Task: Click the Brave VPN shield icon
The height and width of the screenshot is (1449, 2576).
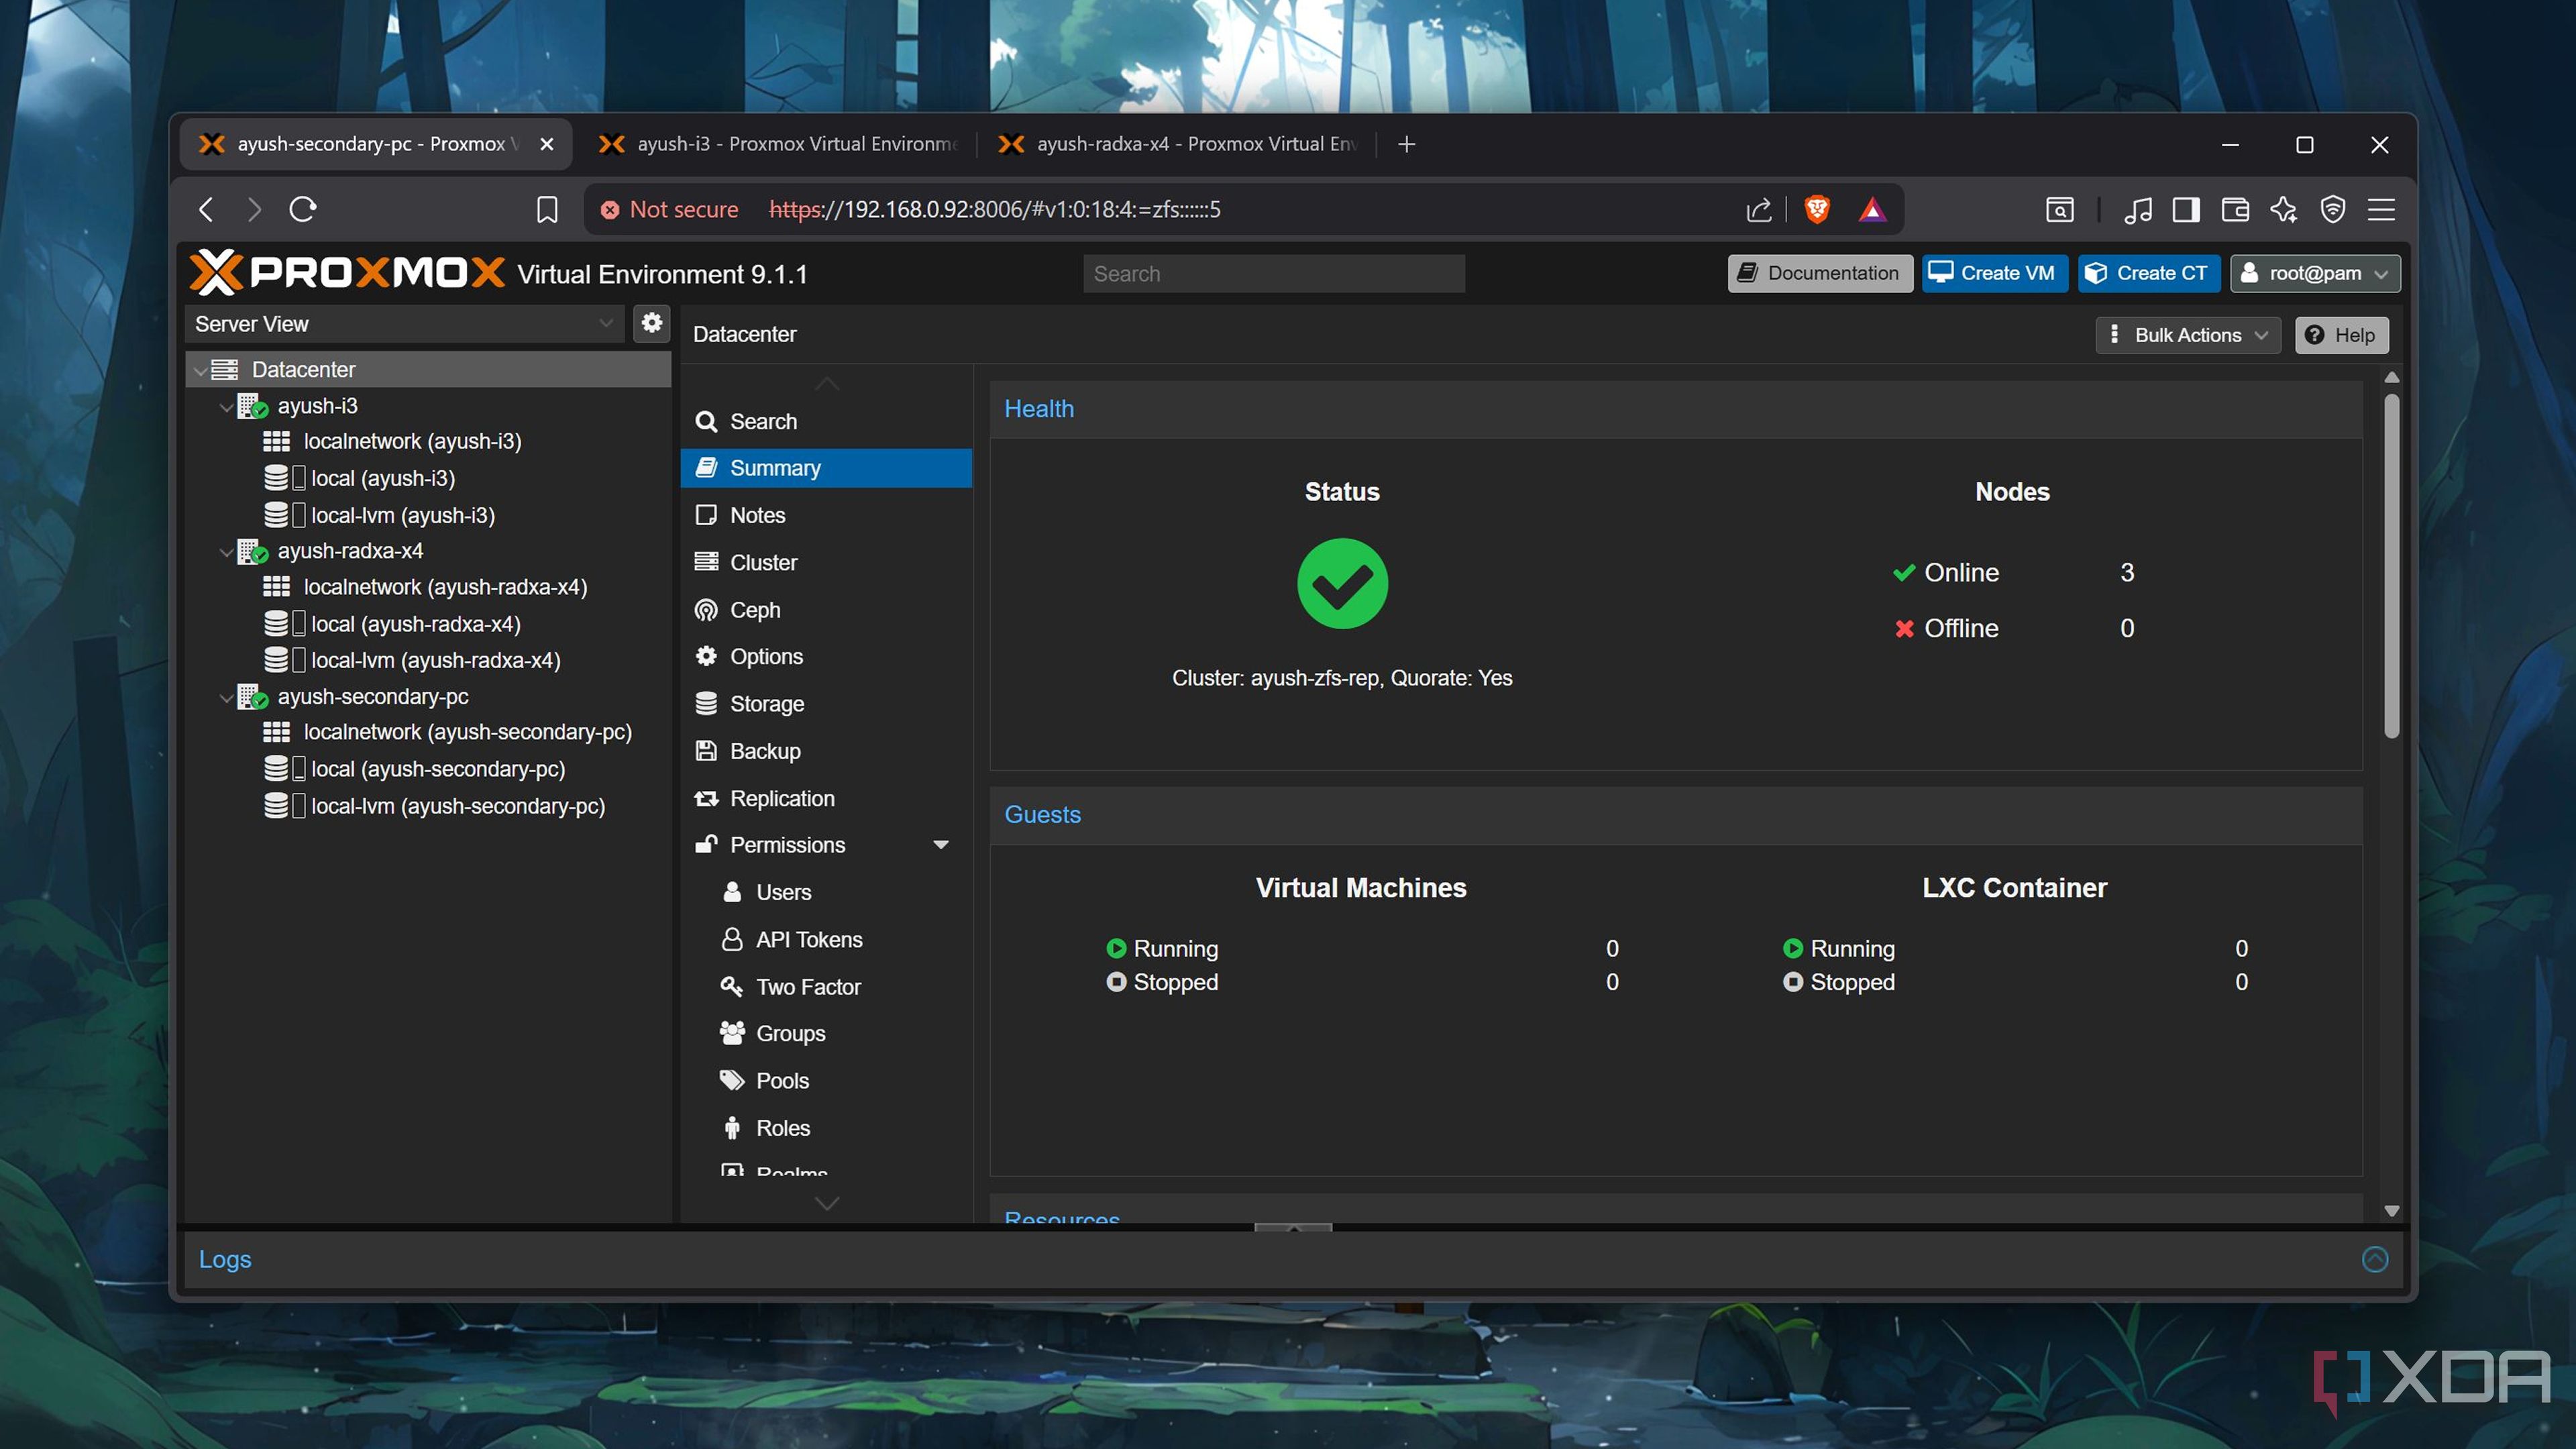Action: 2333,209
